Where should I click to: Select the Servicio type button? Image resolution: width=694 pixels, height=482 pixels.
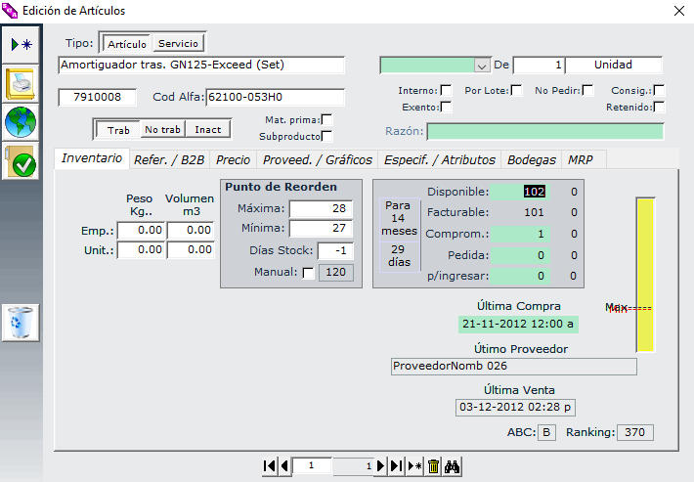[x=178, y=44]
